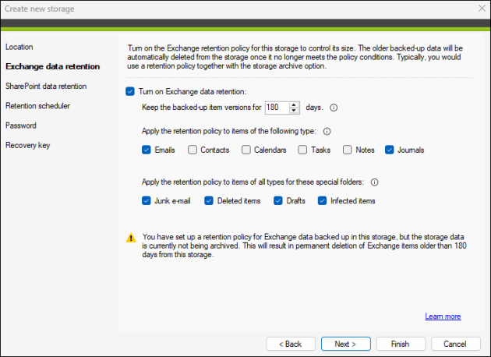
Task: Open the Retention scheduler step
Action: (x=37, y=106)
